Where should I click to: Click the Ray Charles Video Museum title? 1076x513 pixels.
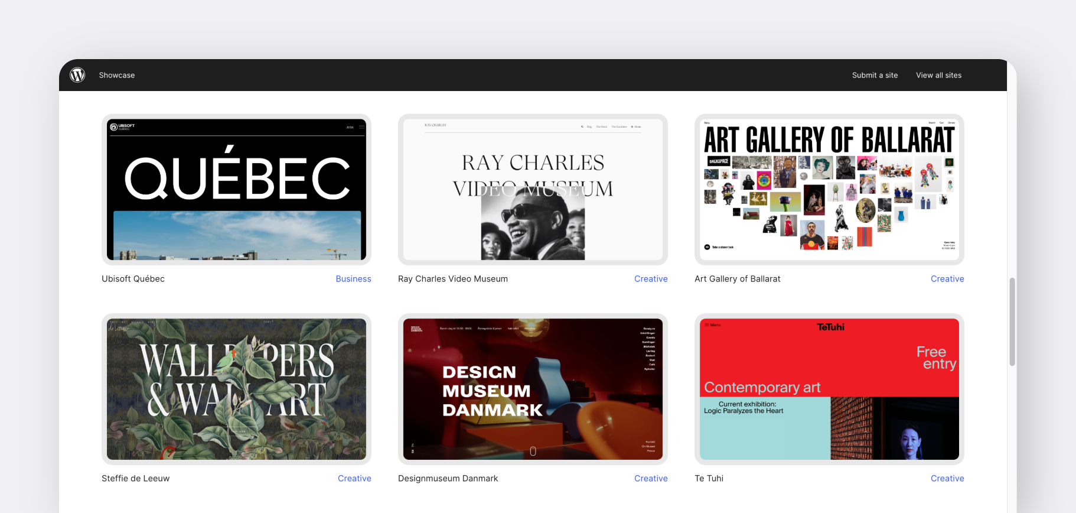[x=453, y=279]
